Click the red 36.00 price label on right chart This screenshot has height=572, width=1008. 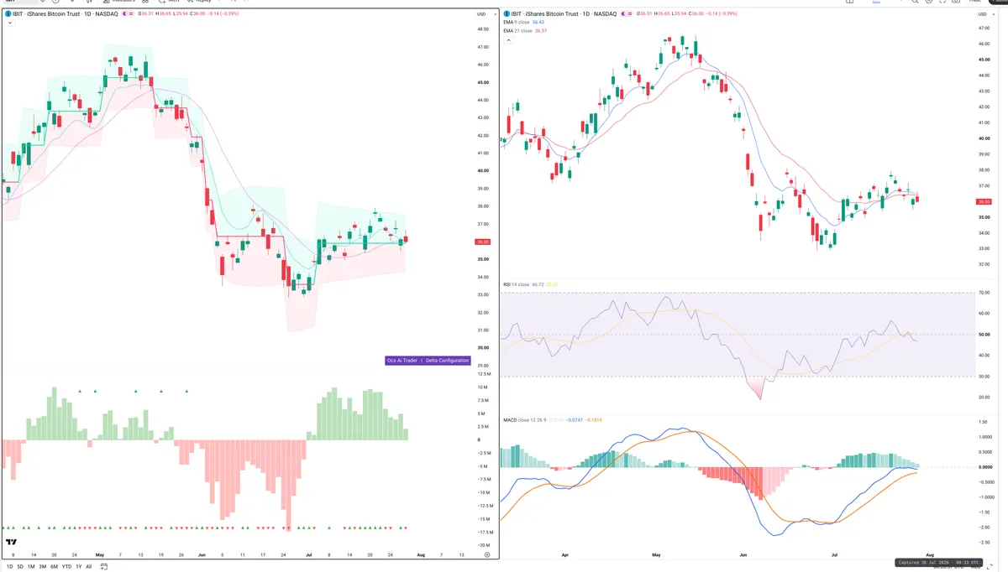pyautogui.click(x=984, y=202)
